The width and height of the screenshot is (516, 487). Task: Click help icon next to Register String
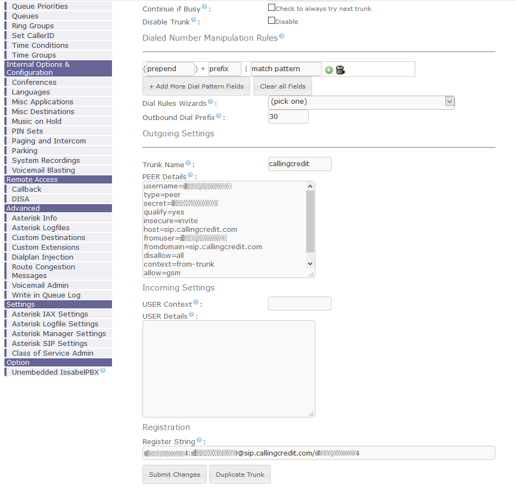click(x=199, y=440)
